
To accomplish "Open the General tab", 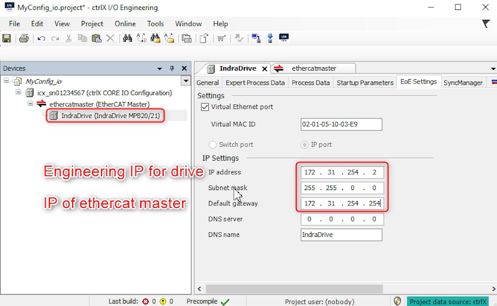I will click(207, 83).
